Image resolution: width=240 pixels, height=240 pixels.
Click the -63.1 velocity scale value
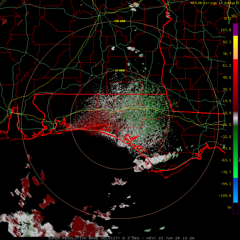pos(226,160)
